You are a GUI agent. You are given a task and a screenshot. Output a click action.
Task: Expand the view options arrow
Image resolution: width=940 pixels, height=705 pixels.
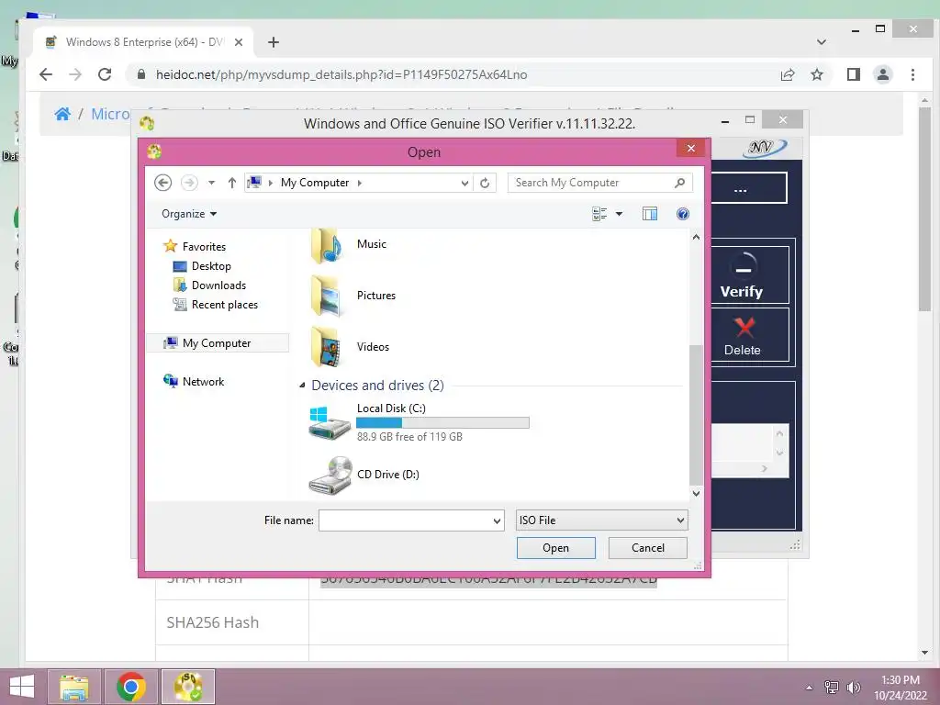coord(620,214)
